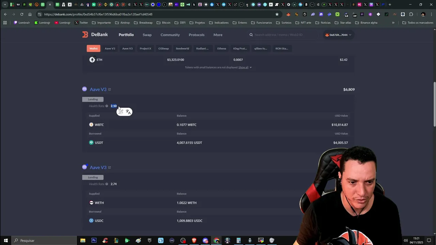The image size is (436, 245).
Task: Click the debank.com URL address bar
Action: tap(158, 14)
